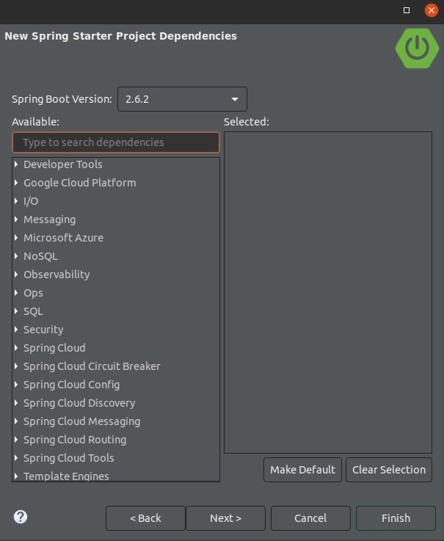
Task: Expand the Messaging category arrow
Action: pyautogui.click(x=16, y=219)
